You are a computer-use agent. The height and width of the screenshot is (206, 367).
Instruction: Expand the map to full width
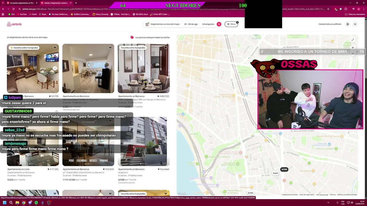pyautogui.click(x=353, y=40)
